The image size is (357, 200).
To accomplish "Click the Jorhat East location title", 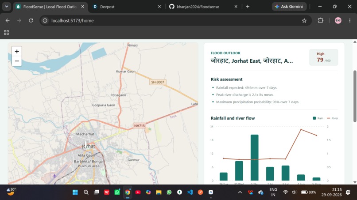I will pos(252,61).
